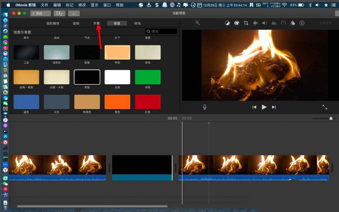Open the color correction palette
The height and width of the screenshot is (212, 339).
(x=237, y=23)
